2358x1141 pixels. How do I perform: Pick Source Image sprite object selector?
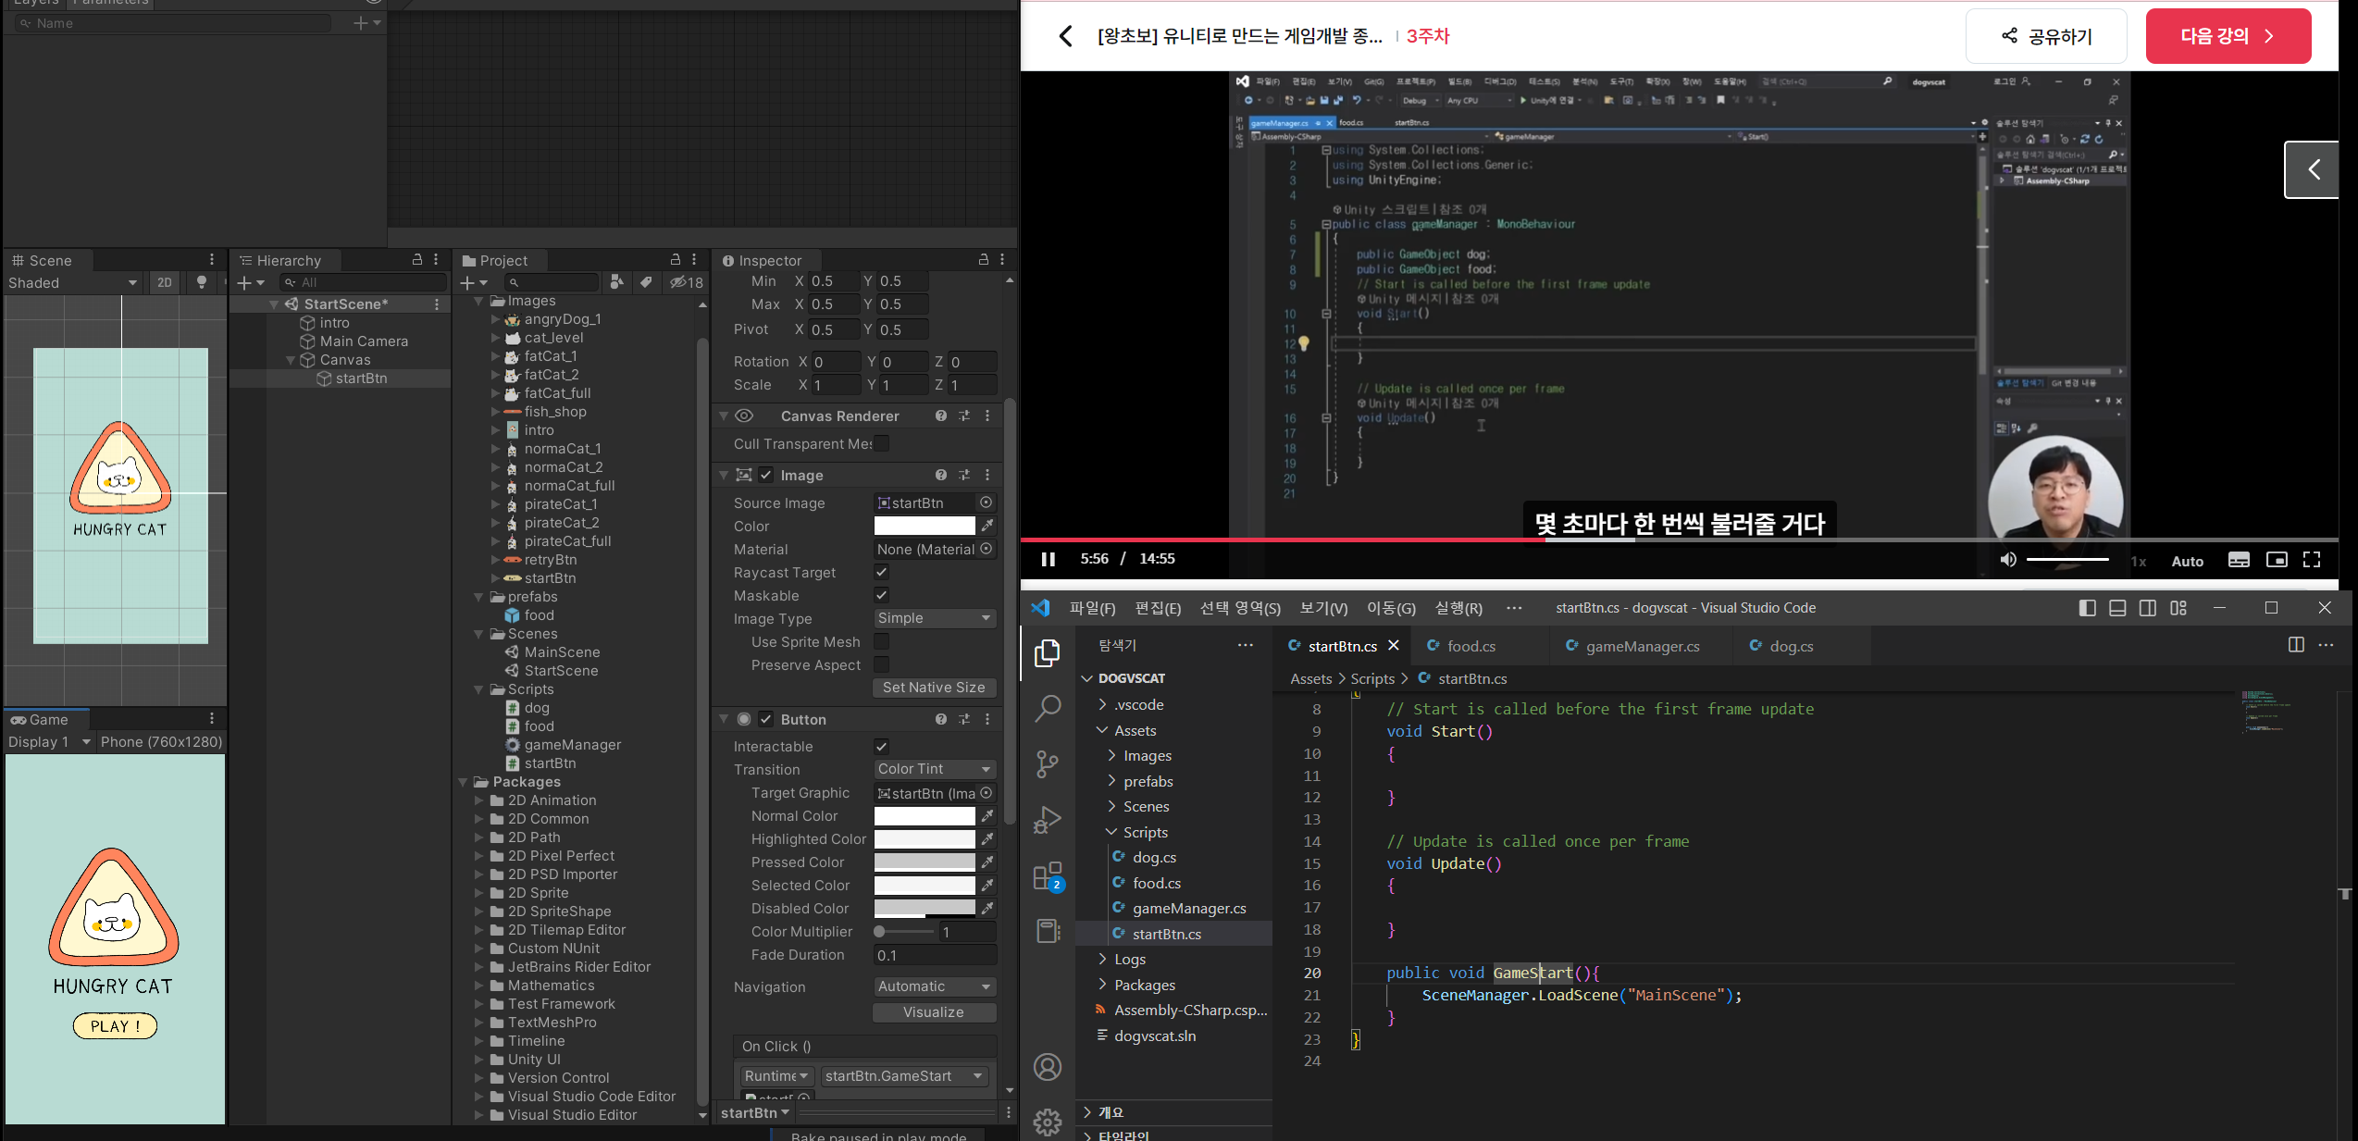pyautogui.click(x=987, y=502)
